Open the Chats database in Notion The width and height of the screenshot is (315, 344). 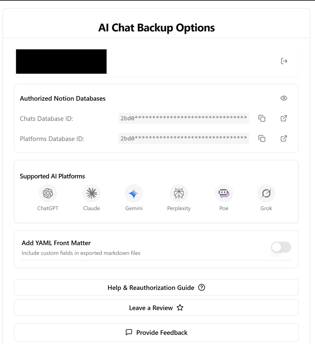(x=284, y=118)
